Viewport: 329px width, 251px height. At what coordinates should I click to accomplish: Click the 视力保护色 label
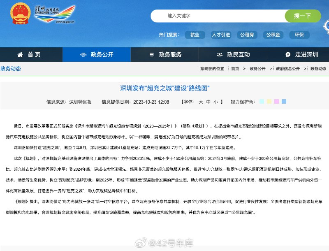(243, 102)
